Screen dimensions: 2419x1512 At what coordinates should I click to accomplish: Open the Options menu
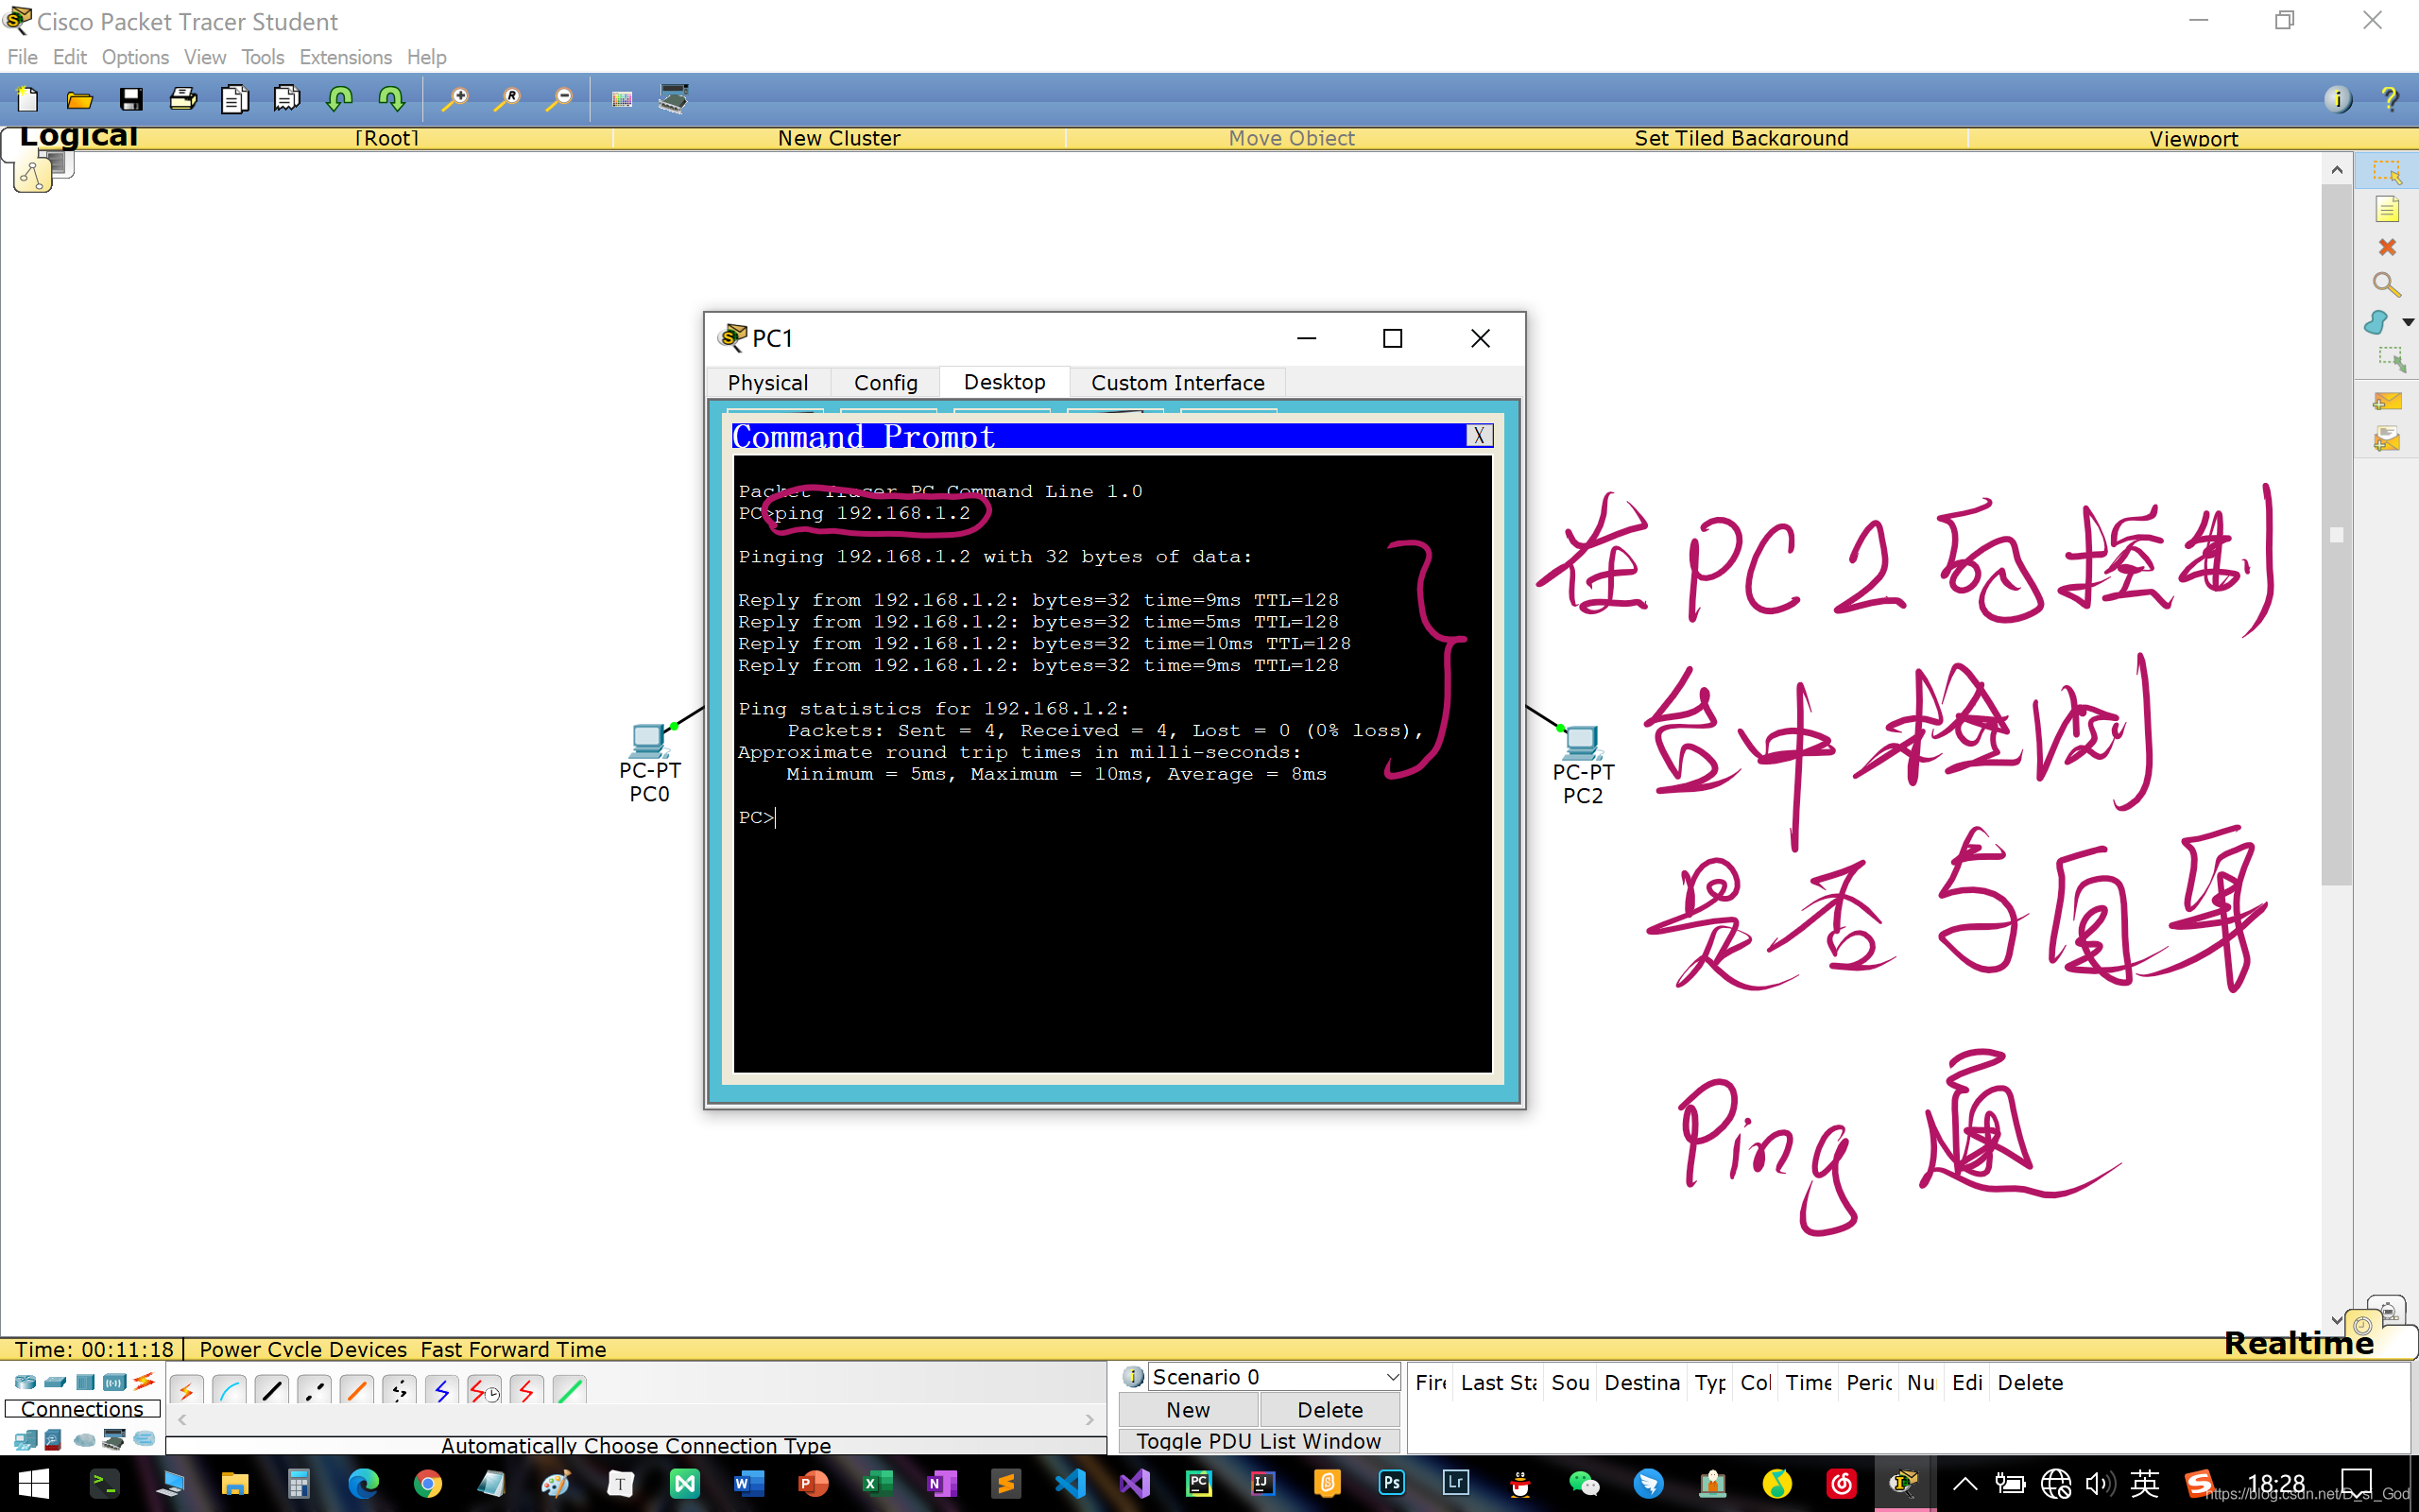(135, 57)
